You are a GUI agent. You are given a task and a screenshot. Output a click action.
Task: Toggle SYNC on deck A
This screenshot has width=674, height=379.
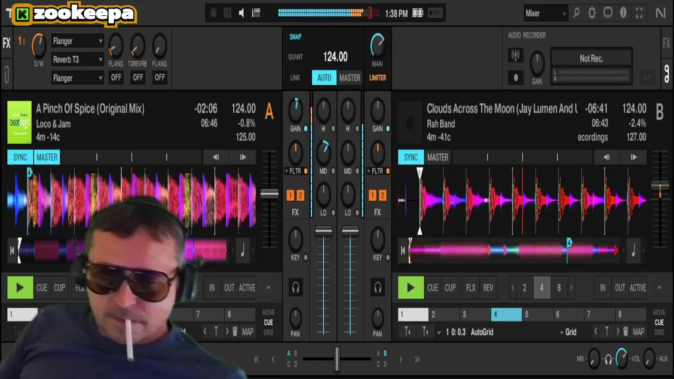[x=20, y=157]
